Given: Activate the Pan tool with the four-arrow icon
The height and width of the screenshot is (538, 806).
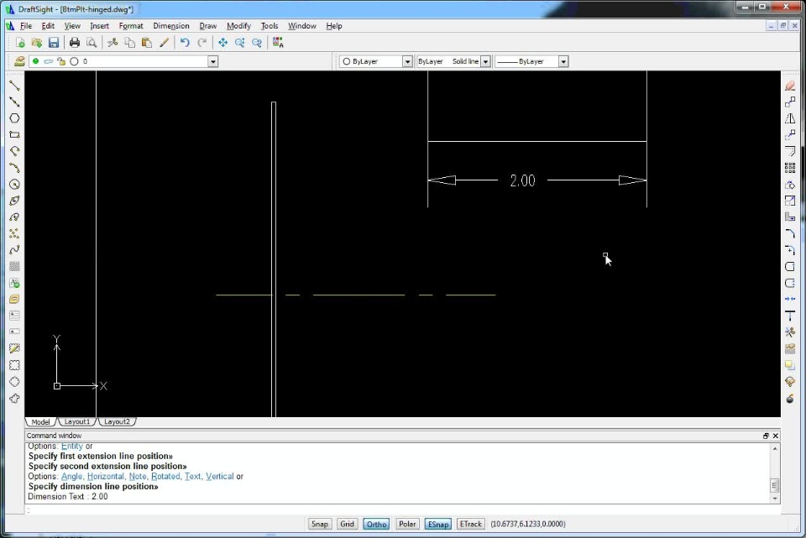Looking at the screenshot, I should point(222,43).
